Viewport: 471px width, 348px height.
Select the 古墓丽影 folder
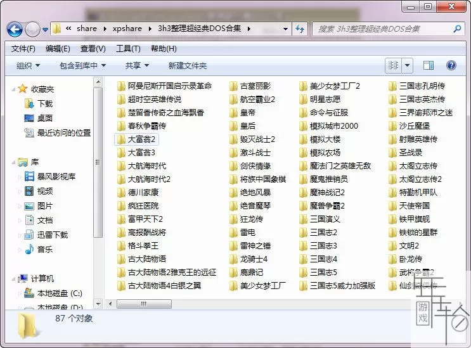[x=250, y=86]
